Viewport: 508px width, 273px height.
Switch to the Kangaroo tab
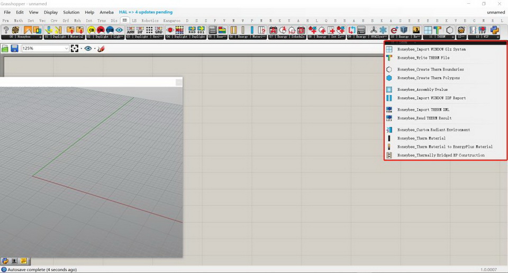(172, 21)
